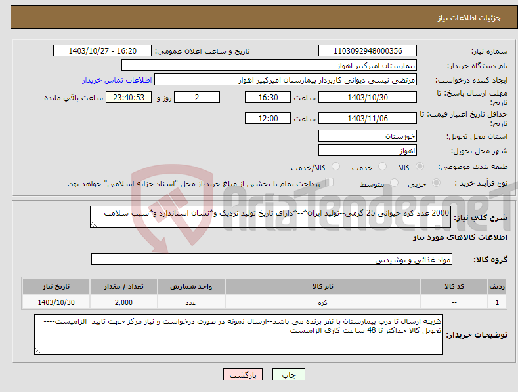Click the unit cell عدد
The height and width of the screenshot is (392, 518).
pos(191,302)
